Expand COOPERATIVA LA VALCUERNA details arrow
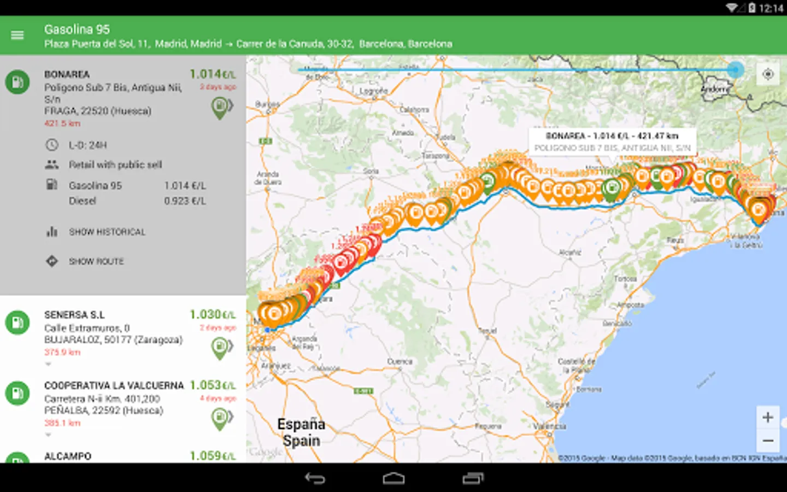This screenshot has height=492, width=787. (x=48, y=435)
